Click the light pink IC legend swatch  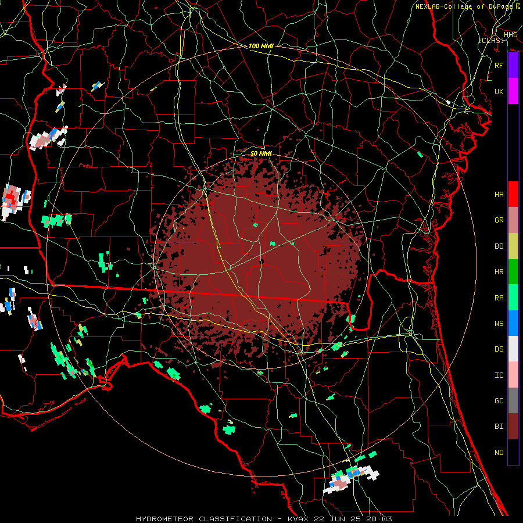point(513,375)
